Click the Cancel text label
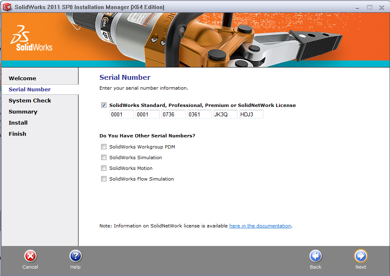 [x=30, y=267]
